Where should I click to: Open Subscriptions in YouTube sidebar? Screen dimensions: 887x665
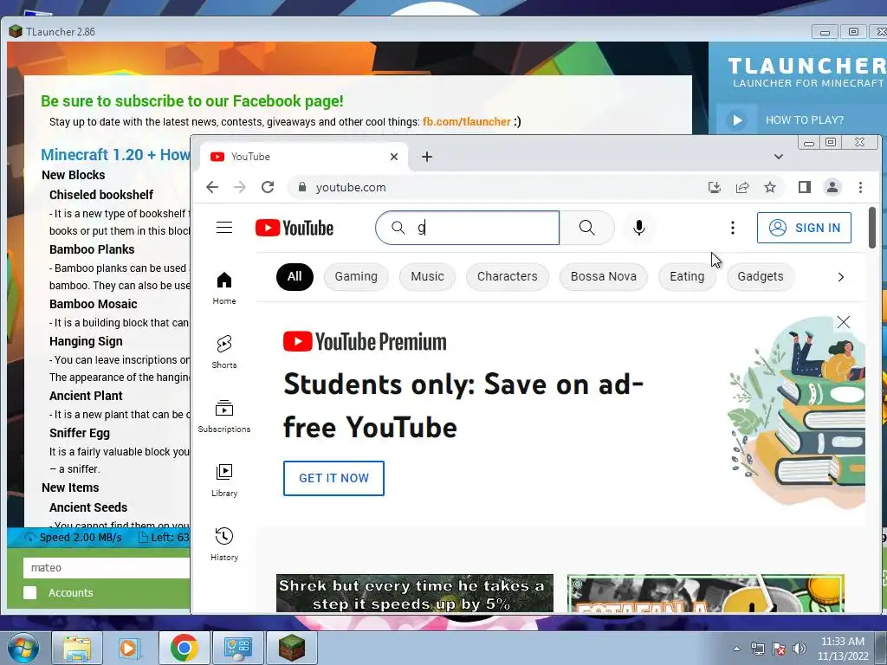(x=224, y=416)
